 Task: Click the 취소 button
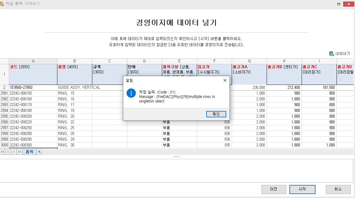click(x=338, y=189)
